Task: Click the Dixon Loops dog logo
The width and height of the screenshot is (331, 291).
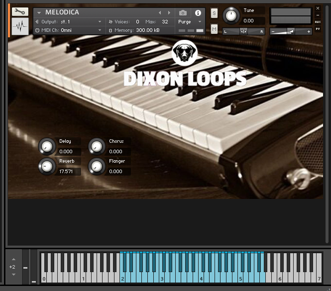Action: click(185, 53)
